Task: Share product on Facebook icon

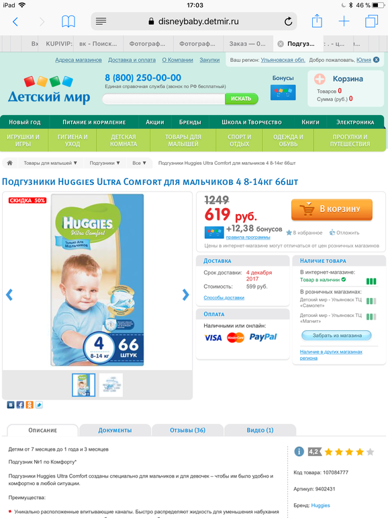Action: (x=20, y=405)
